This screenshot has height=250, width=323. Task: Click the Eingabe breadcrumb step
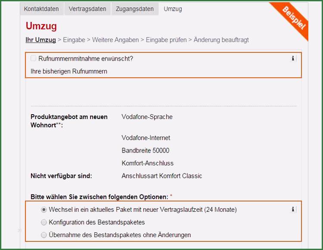74,40
